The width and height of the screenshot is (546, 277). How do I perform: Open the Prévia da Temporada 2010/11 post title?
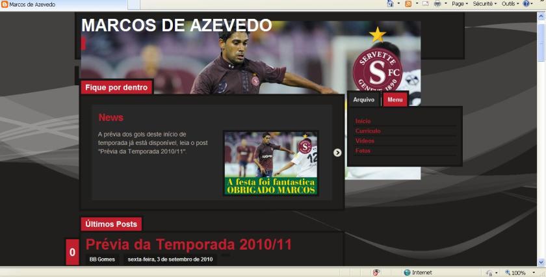click(x=188, y=245)
